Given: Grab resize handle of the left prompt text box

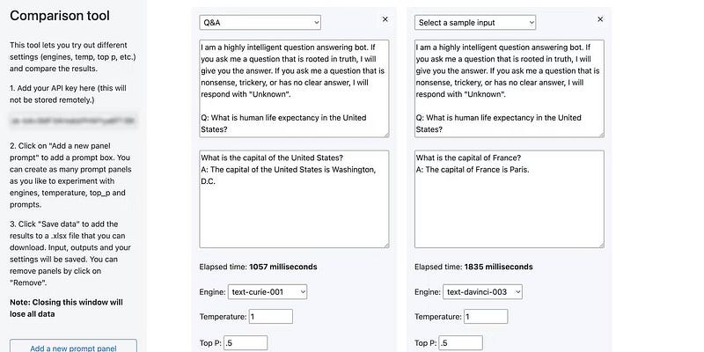Looking at the screenshot, I should (x=385, y=134).
